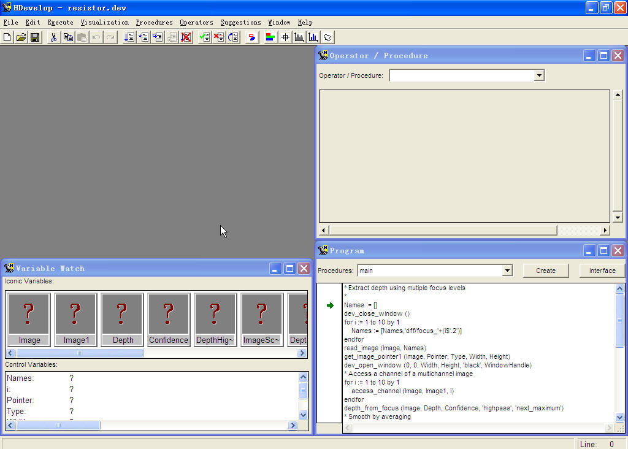Click the grayed paste icon in toolbar
Image resolution: width=628 pixels, height=449 pixels.
tap(82, 37)
